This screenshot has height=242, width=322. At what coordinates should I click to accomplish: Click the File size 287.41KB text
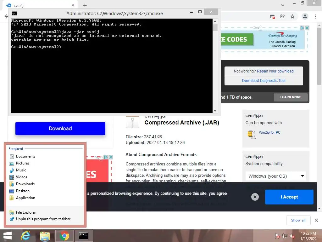(x=144, y=137)
